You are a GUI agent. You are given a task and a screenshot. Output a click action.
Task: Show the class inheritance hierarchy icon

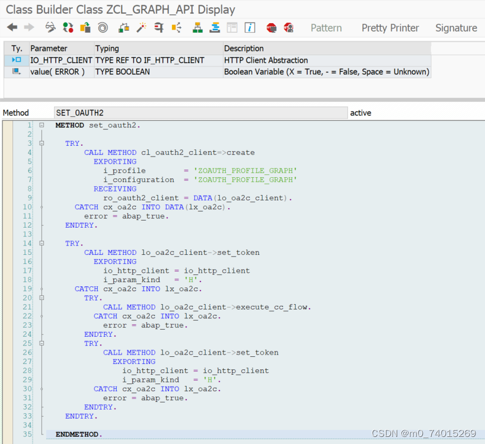tap(197, 27)
